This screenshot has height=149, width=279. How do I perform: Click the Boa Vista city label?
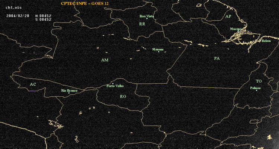(147, 16)
